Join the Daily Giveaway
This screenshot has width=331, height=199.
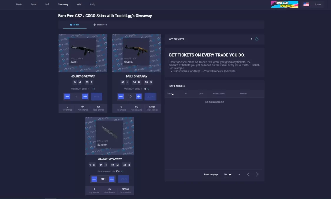point(150,96)
